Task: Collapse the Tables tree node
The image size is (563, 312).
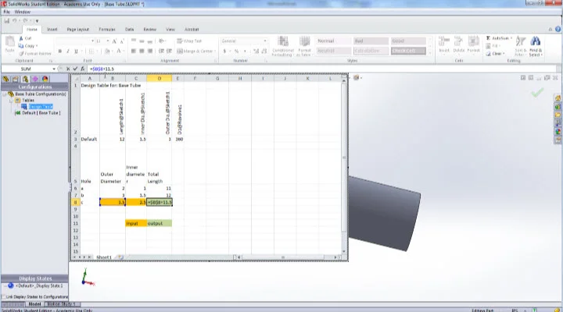Action: [x=11, y=100]
